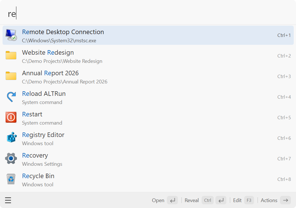Select the Remote Desktop Connection title

pyautogui.click(x=63, y=32)
